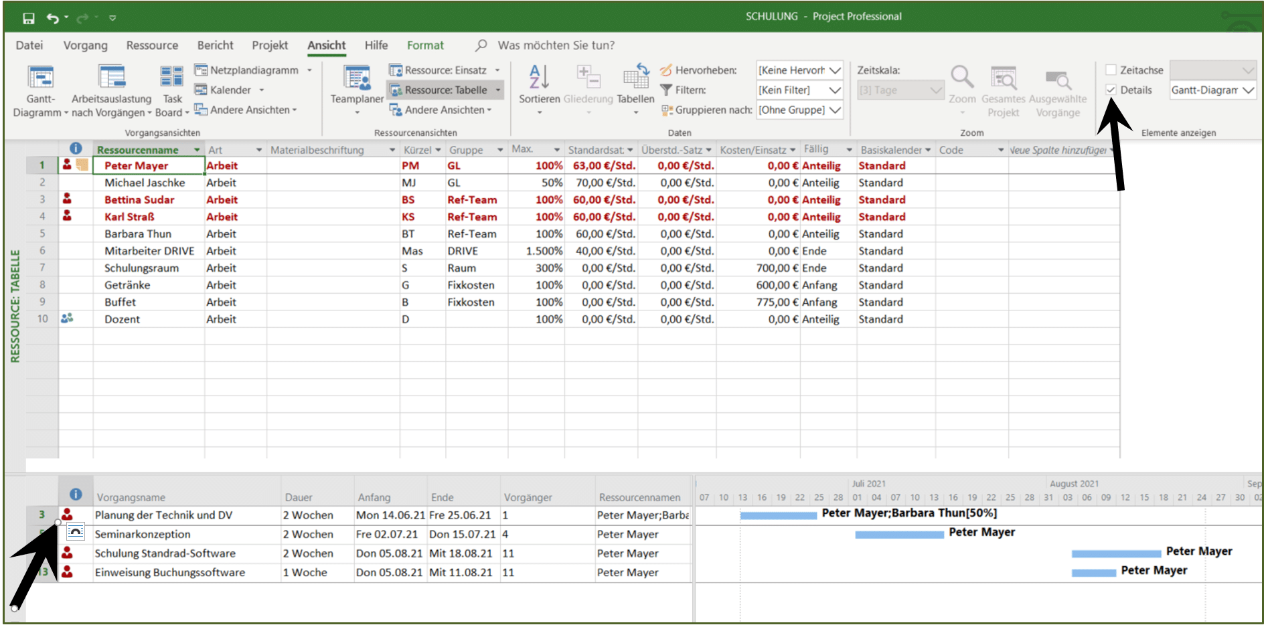Screen dimensions: 1266x627
Task: Click generic resource icon for Dozent
Action: click(x=67, y=319)
